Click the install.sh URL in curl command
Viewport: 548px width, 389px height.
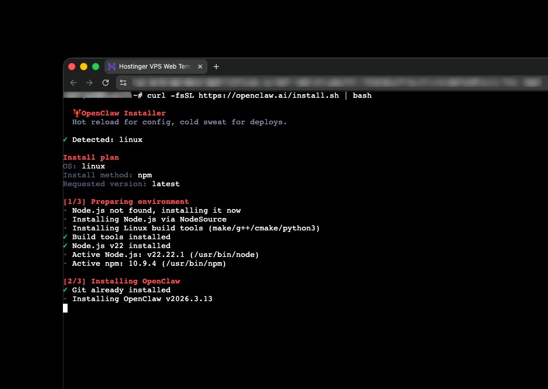point(269,95)
